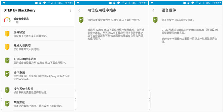Image resolution: width=223 pixels, height=112 pixels.
Task: Tap the 设备硬件 screen title
Action: point(169,10)
